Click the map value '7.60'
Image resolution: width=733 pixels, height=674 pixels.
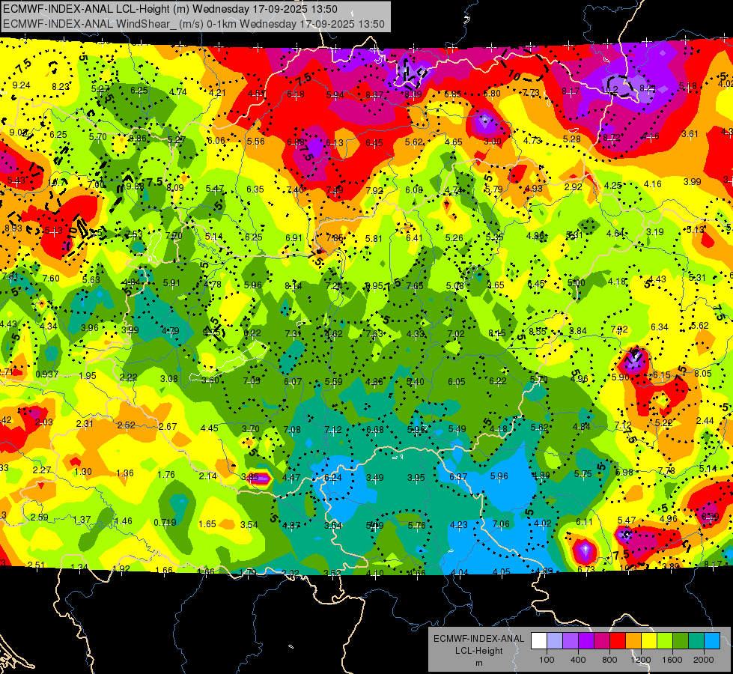tap(51, 279)
